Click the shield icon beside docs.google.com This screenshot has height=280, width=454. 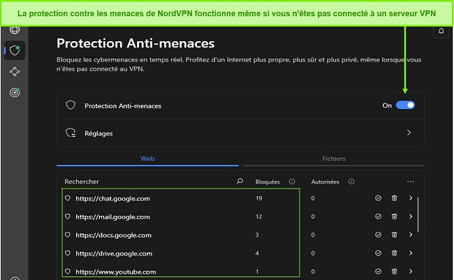click(68, 235)
